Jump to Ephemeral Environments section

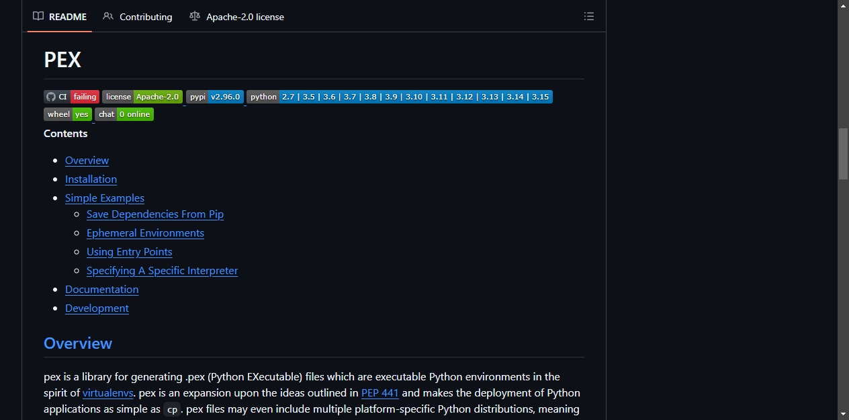point(145,233)
